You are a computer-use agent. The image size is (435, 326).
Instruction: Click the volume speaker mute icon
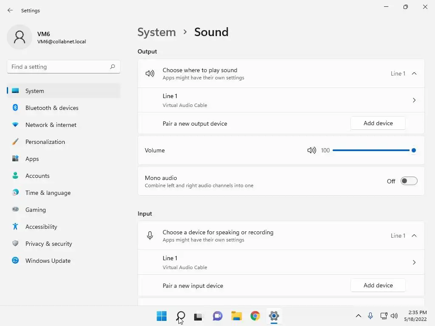pyautogui.click(x=311, y=150)
